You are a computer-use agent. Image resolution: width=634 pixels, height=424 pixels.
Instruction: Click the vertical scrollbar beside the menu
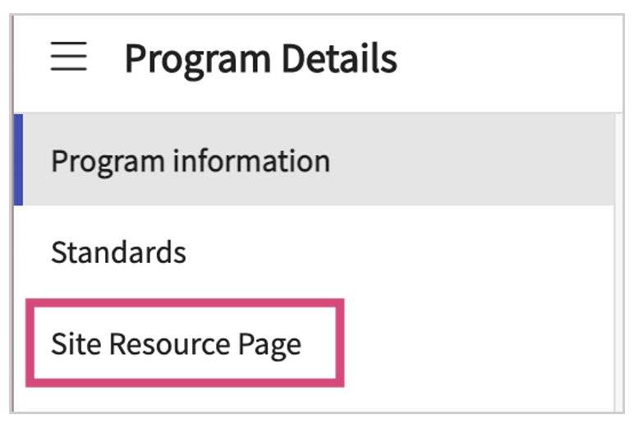(618, 263)
